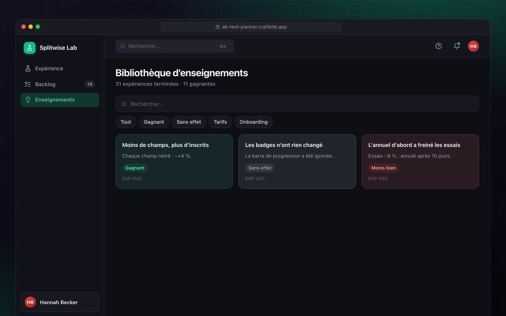Click text 'Chaque champ retiré : ~+4 %.'

coord(157,156)
